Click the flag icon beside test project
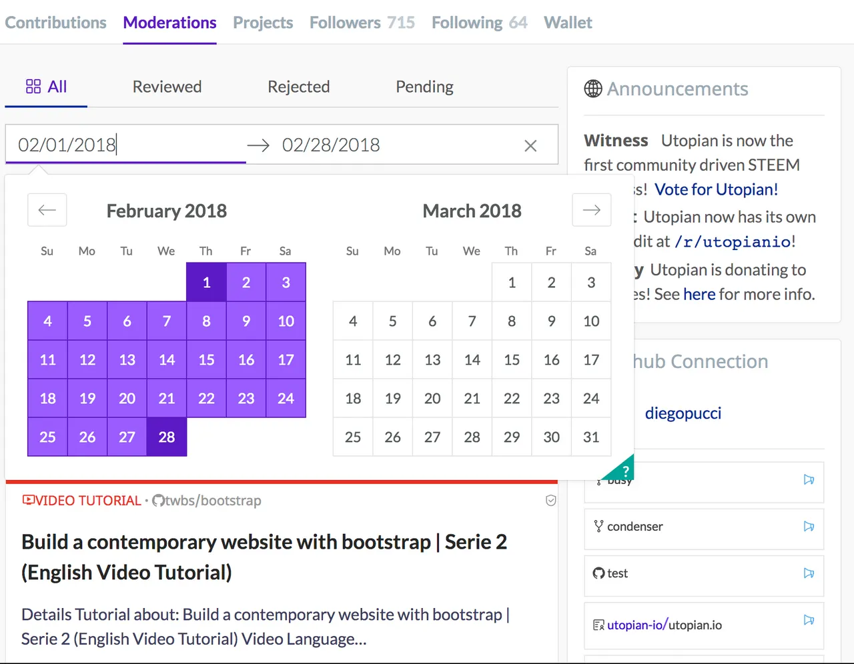854x664 pixels. pos(809,573)
